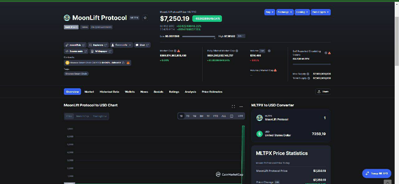The width and height of the screenshot is (399, 184).
Task: Select the 7D chart range
Action: coord(188,116)
